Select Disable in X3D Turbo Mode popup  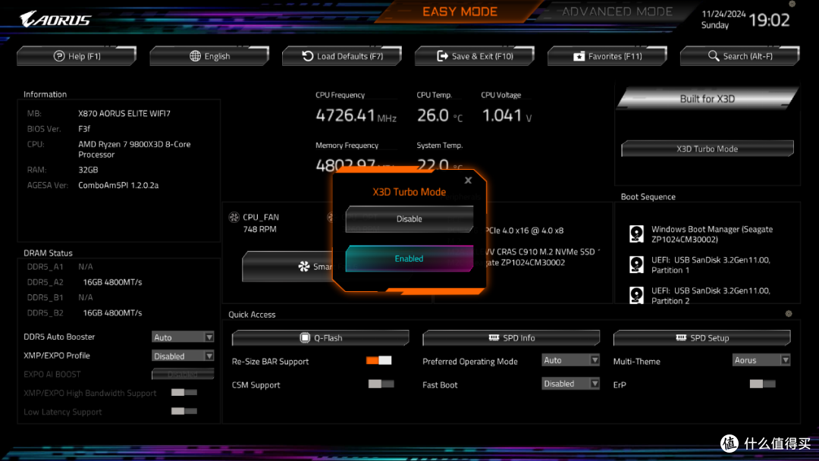point(409,219)
